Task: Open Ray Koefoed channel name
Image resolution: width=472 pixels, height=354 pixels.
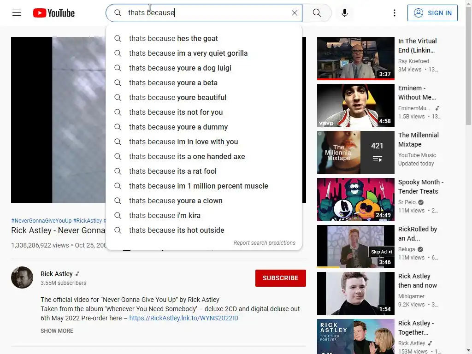Action: click(x=413, y=61)
